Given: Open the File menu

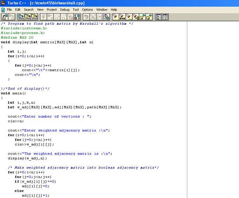Looking at the screenshot, I should coord(9,9).
